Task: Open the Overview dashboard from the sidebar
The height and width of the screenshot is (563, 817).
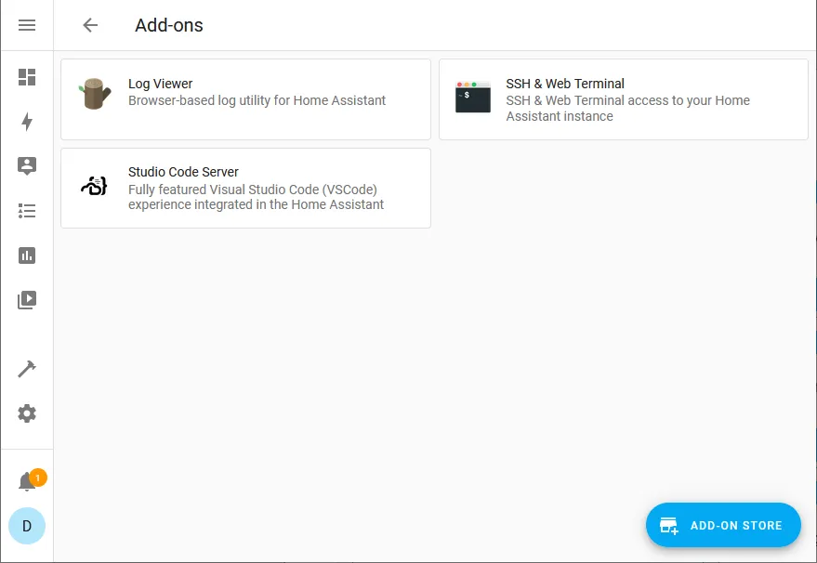Action: 26,76
